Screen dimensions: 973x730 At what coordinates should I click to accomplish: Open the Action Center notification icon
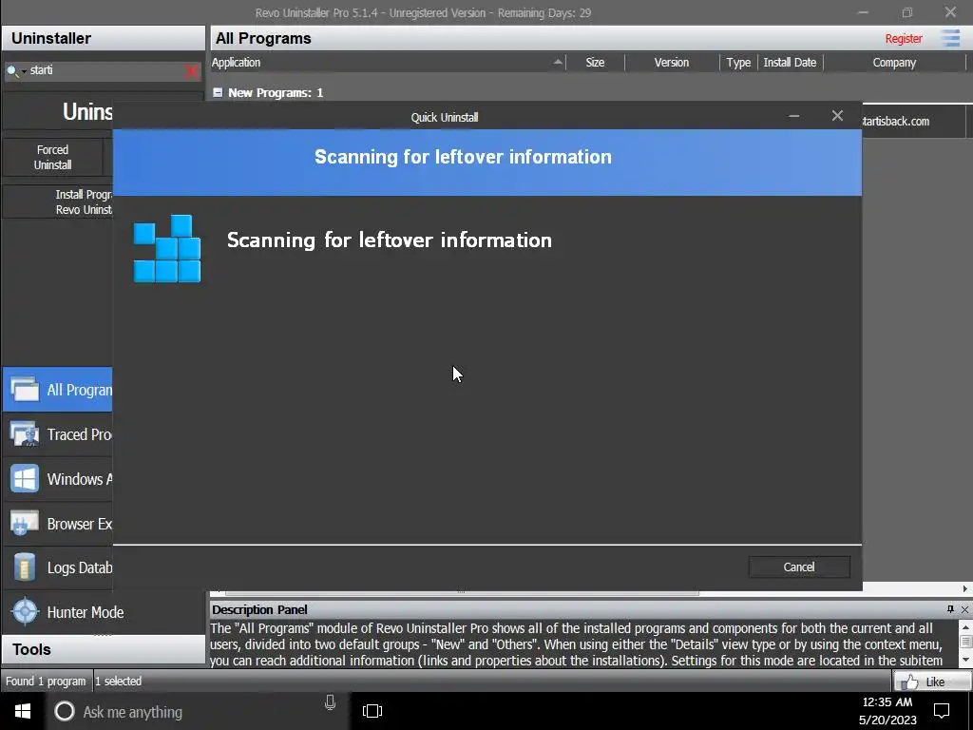tap(942, 711)
